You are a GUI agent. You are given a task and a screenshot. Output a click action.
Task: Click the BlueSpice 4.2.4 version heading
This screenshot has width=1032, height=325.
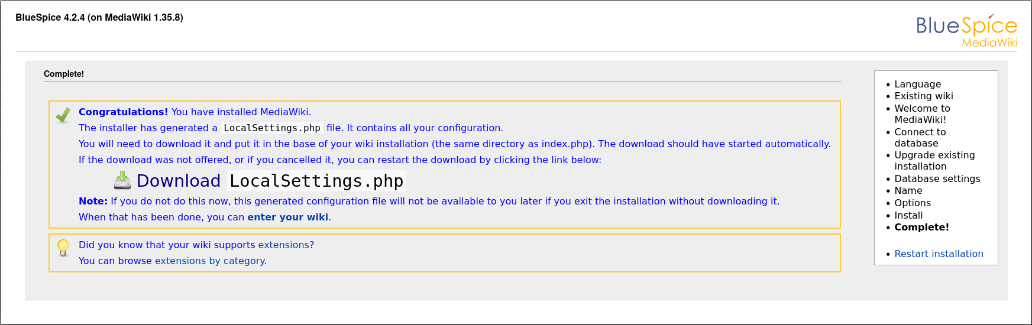(x=99, y=18)
